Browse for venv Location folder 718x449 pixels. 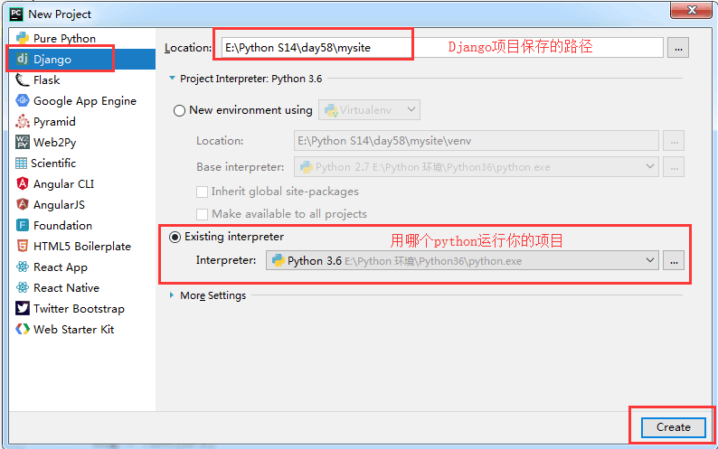[674, 141]
